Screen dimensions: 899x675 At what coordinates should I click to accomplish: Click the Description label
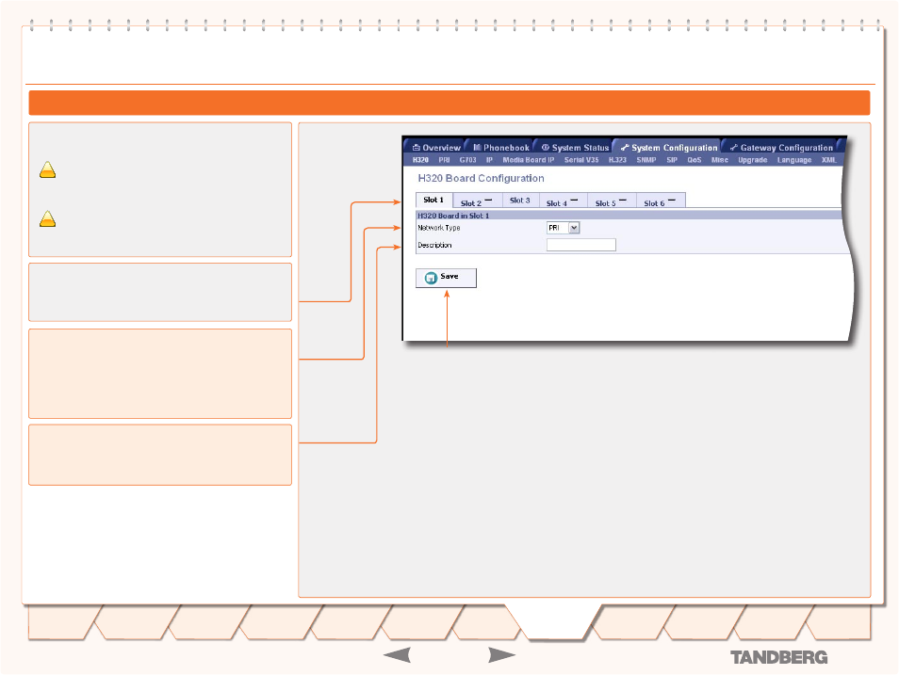434,246
